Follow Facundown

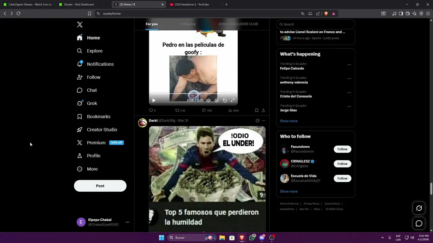click(342, 149)
